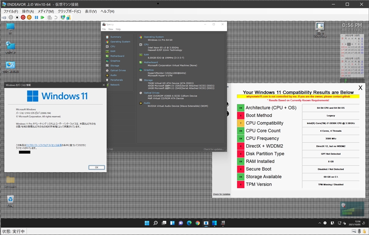The image size is (369, 235).
Task: Open the Windows 11 Start button
Action: pos(147,223)
